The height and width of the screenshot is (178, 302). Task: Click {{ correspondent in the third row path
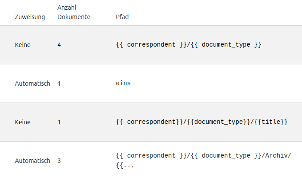(x=147, y=122)
